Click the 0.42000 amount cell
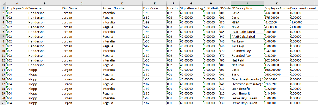 pos(277,51)
